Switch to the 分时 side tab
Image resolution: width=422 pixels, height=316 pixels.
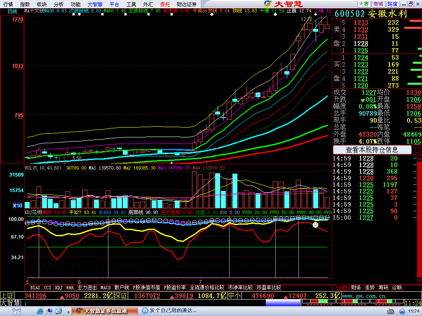pos(342,288)
